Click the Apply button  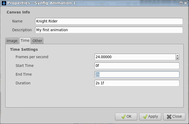click(150, 117)
